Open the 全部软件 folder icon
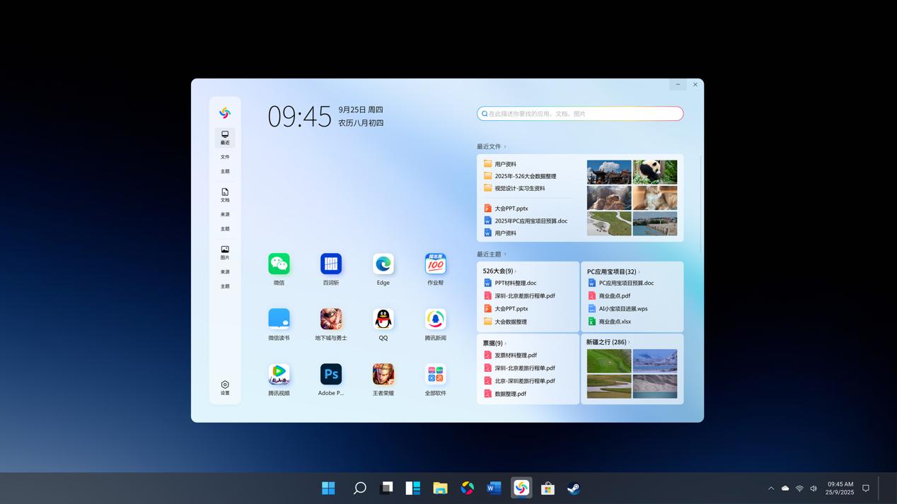This screenshot has height=504, width=897. [435, 374]
